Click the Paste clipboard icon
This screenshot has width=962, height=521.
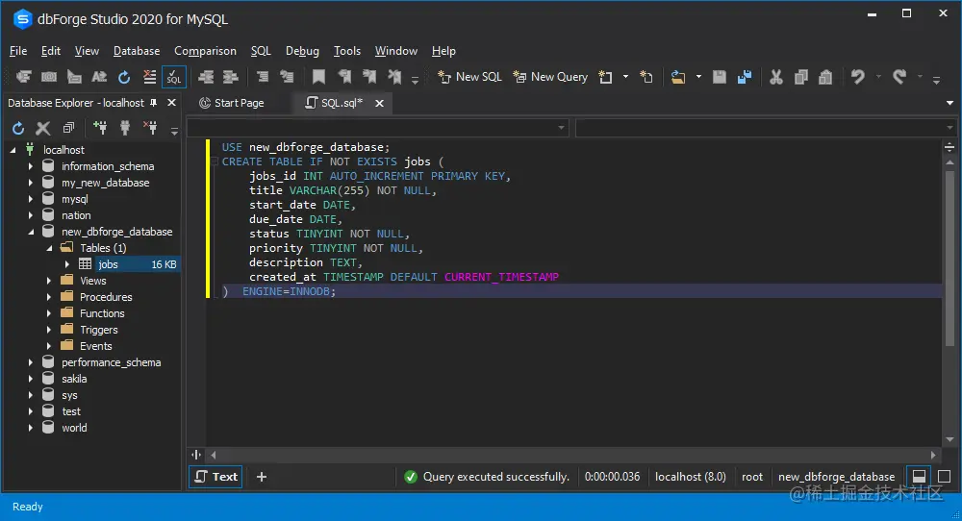tap(825, 77)
